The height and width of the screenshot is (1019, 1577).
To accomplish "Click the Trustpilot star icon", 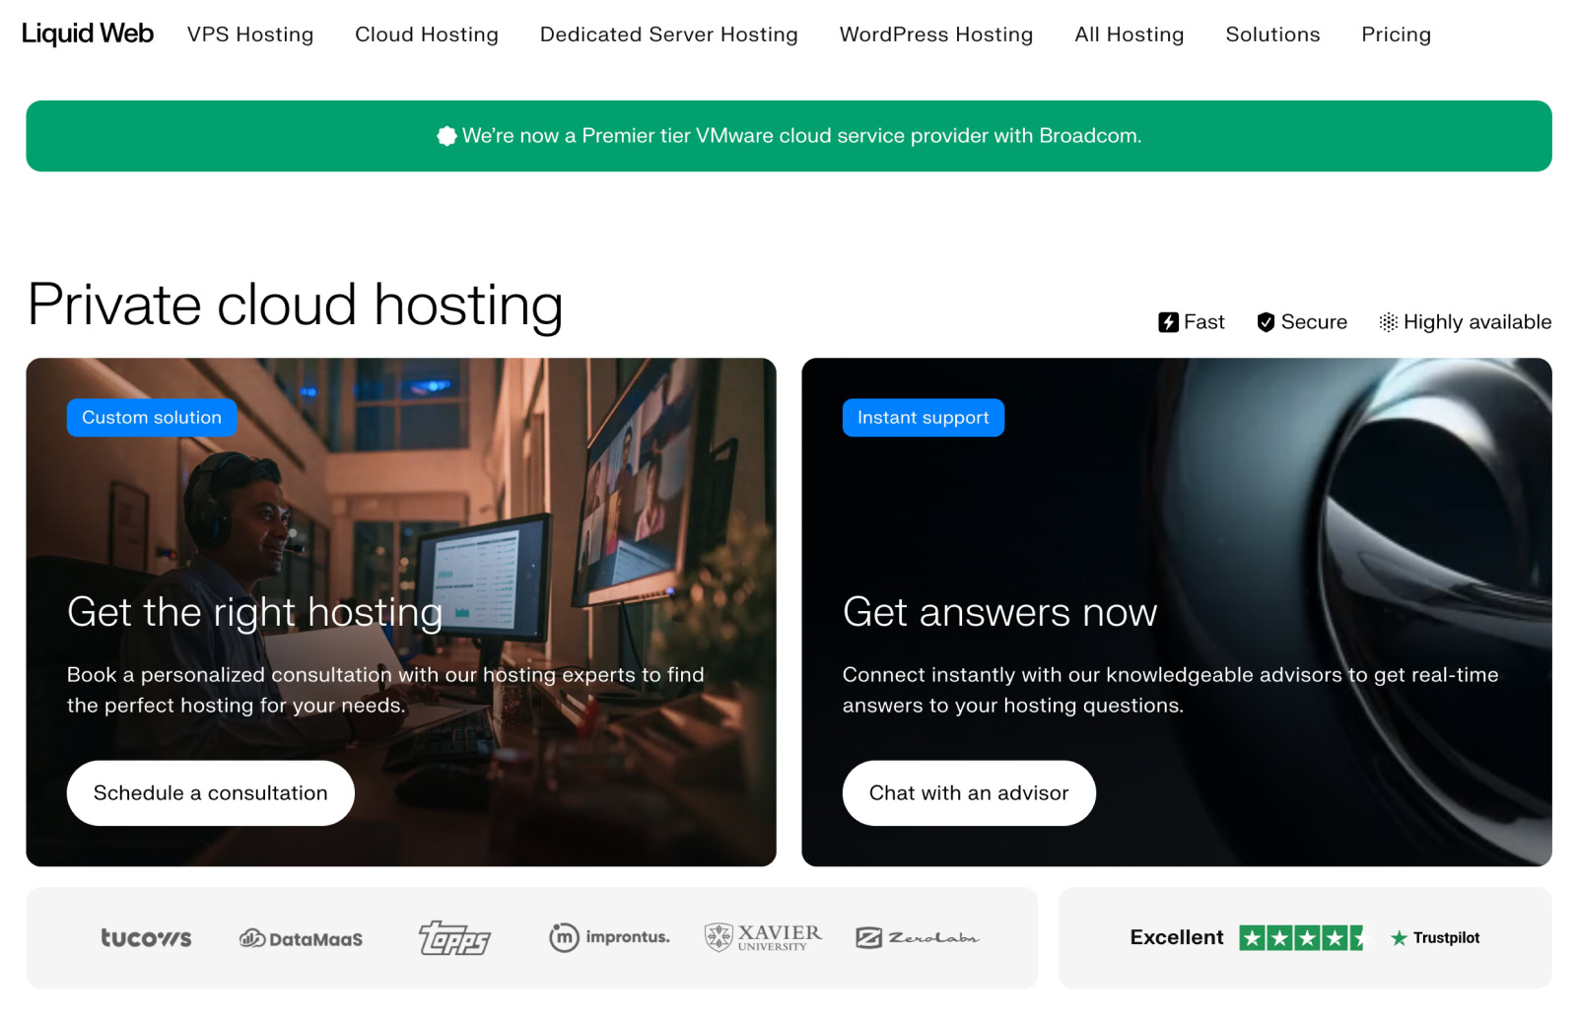I will (1398, 937).
